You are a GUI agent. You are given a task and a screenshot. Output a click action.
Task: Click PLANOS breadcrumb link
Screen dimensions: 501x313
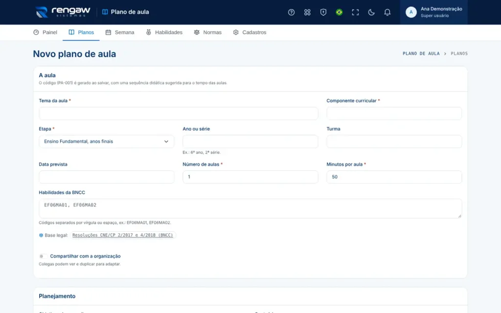pos(459,54)
